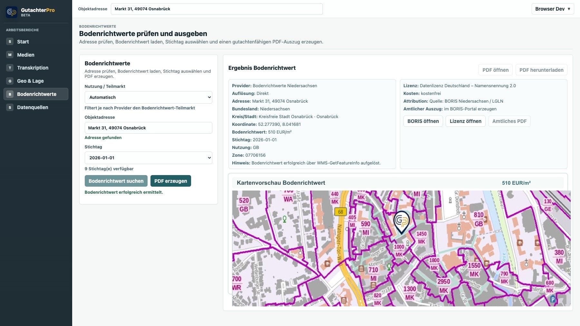Click the Hinweis line about WMS-GetFeatureInfo
Image resolution: width=580 pixels, height=326 pixels.
coord(306,163)
